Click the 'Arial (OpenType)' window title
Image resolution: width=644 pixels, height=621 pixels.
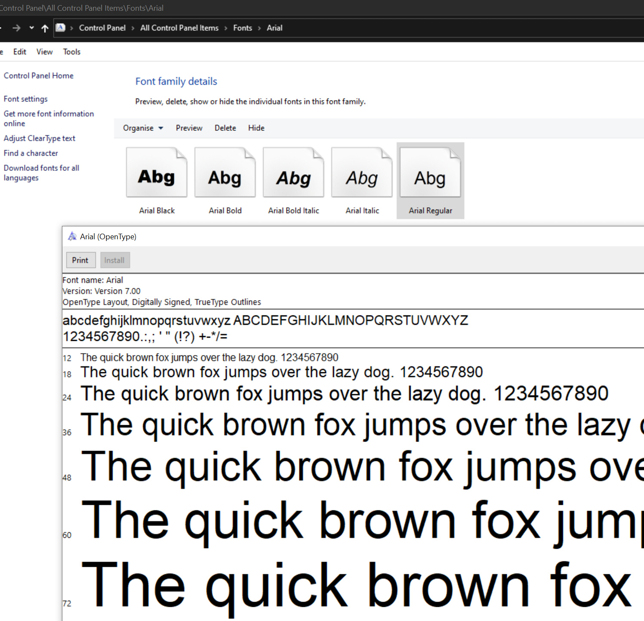pos(108,237)
